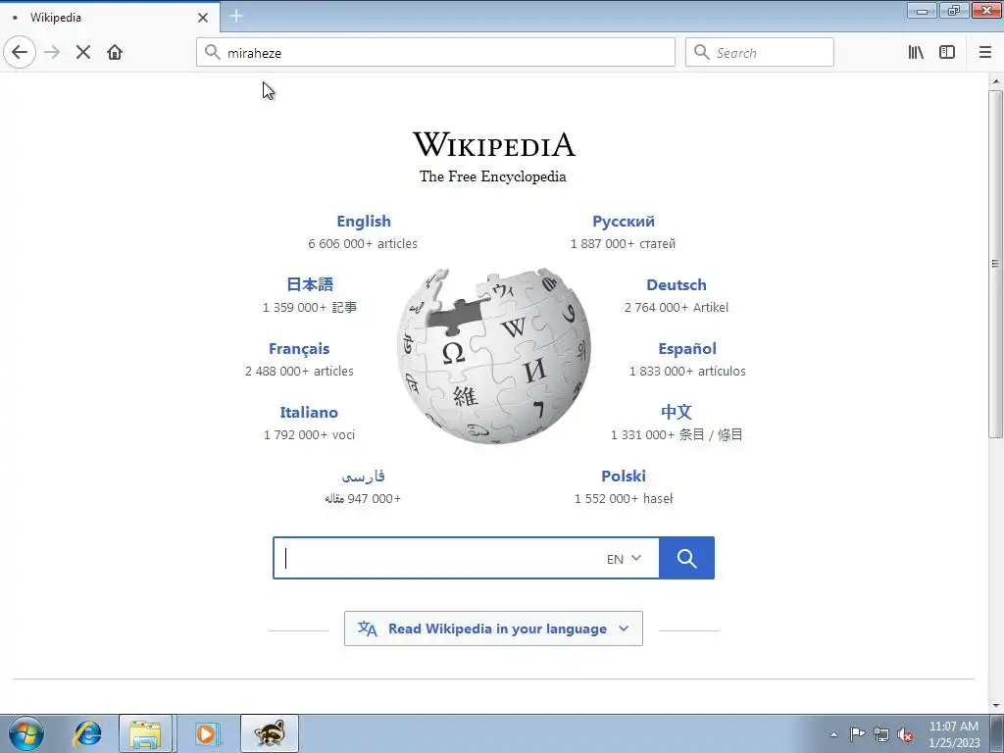
Task: Open the Library bookshelf icon
Action: tap(916, 52)
